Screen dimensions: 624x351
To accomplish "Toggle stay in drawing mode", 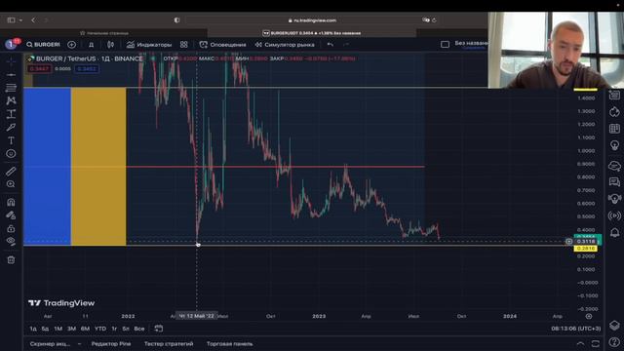I will (x=11, y=215).
